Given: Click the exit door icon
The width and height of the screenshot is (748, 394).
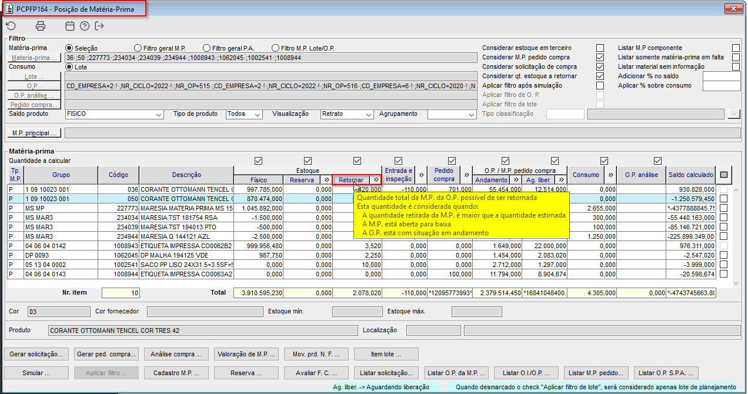Looking at the screenshot, I should (x=99, y=26).
